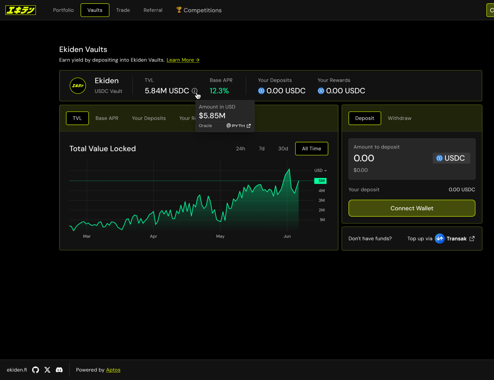The image size is (494, 380).
Task: Open the Pyth oracle external link icon
Action: click(x=249, y=126)
